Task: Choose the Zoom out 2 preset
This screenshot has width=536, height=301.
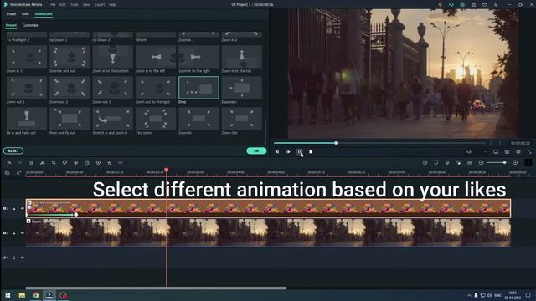Action: coord(70,90)
